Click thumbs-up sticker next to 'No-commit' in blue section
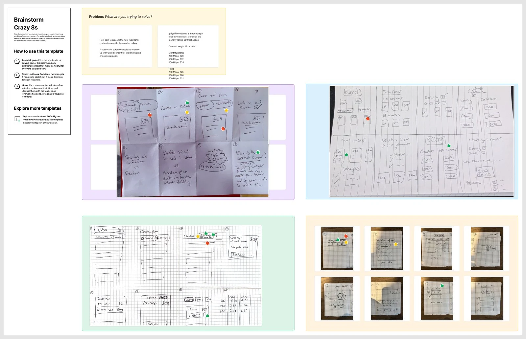 point(449,146)
